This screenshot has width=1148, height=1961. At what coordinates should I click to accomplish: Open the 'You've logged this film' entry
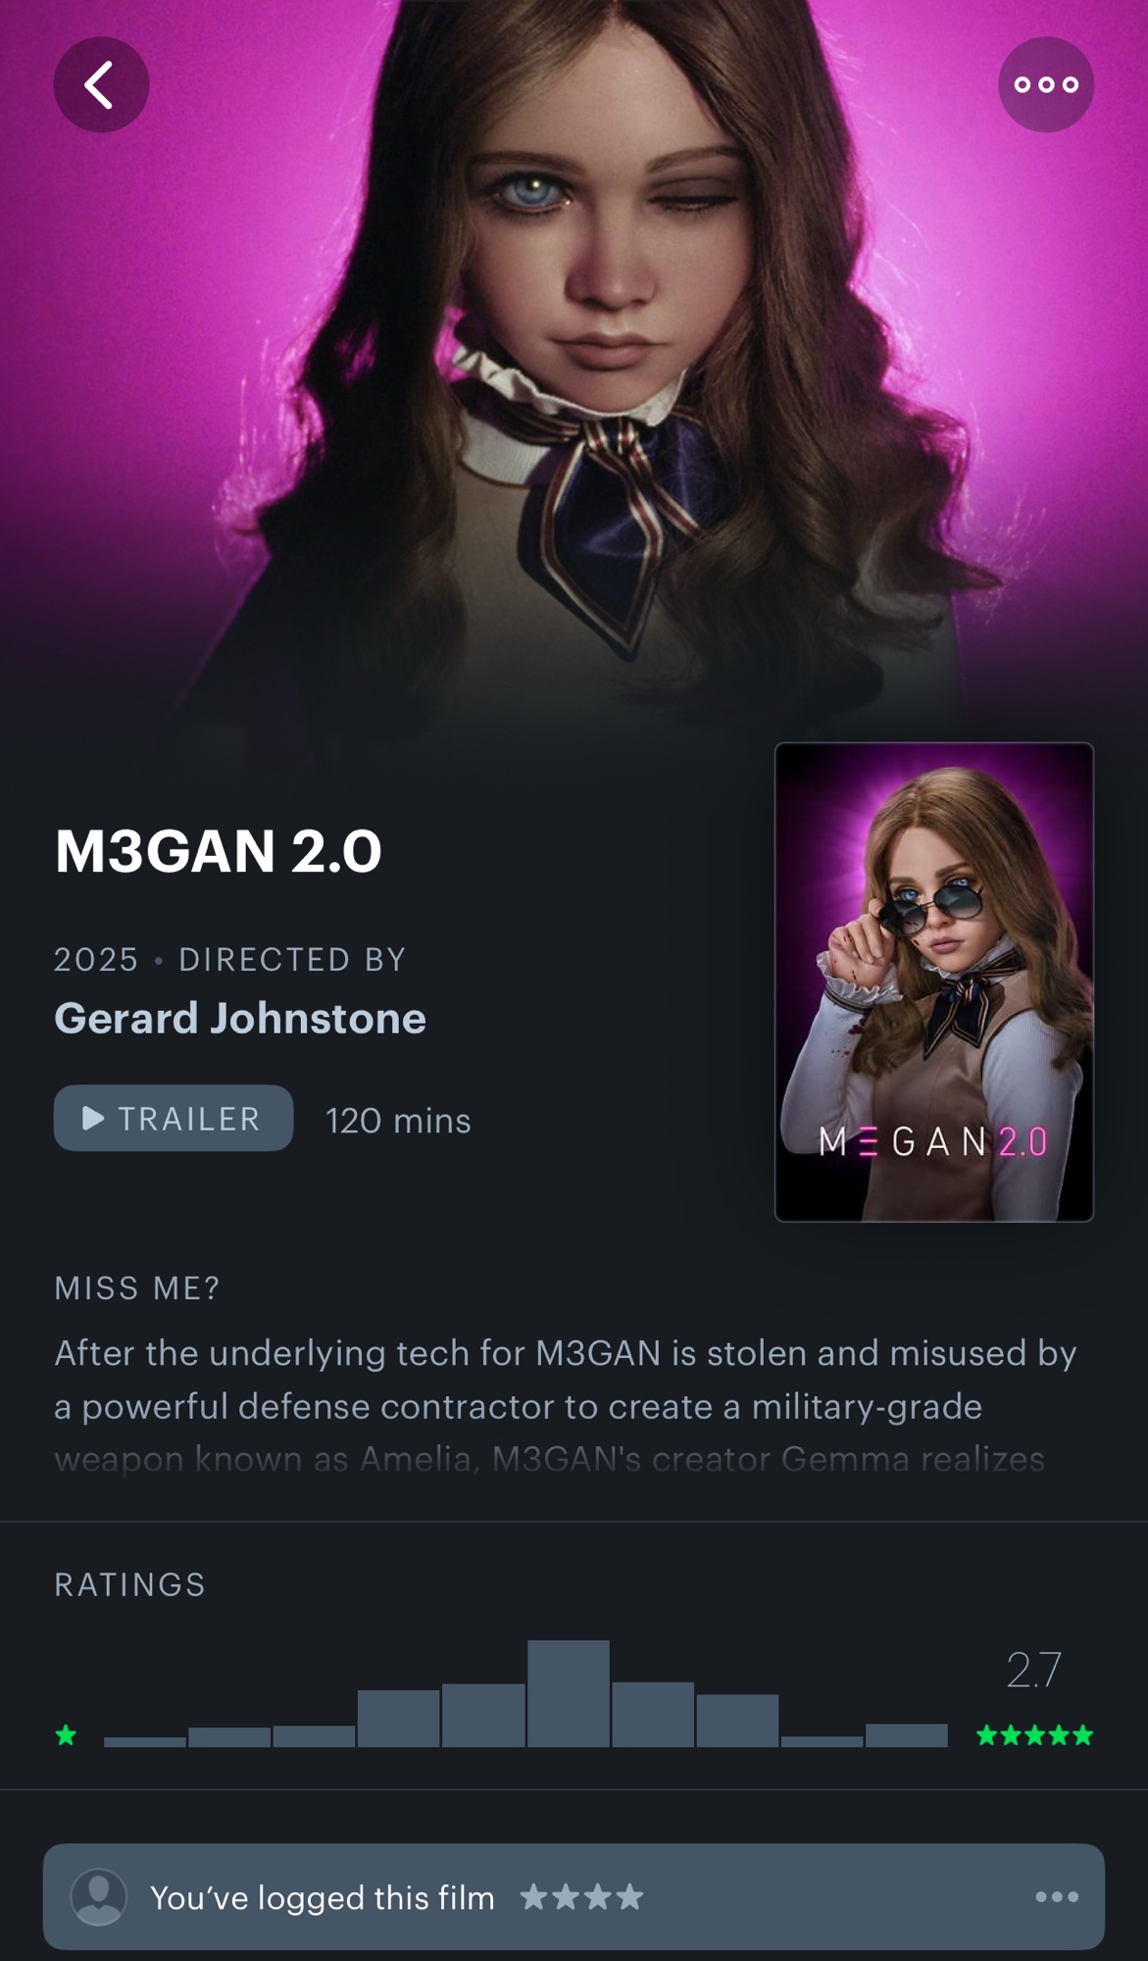click(574, 1896)
